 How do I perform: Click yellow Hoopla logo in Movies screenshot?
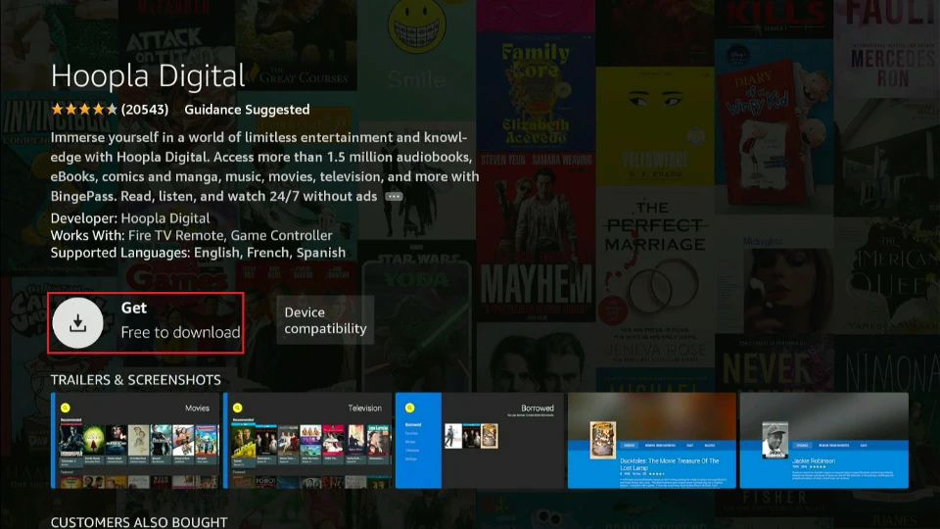click(65, 407)
